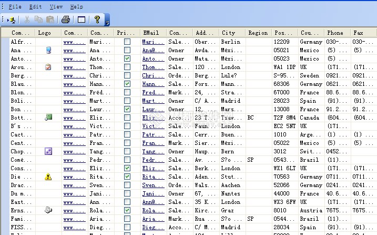Click the first toolbar icon with arrow
The width and height of the screenshot is (377, 235).
point(12,20)
